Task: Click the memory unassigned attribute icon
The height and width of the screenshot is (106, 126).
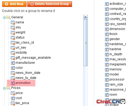Action: click(107, 70)
